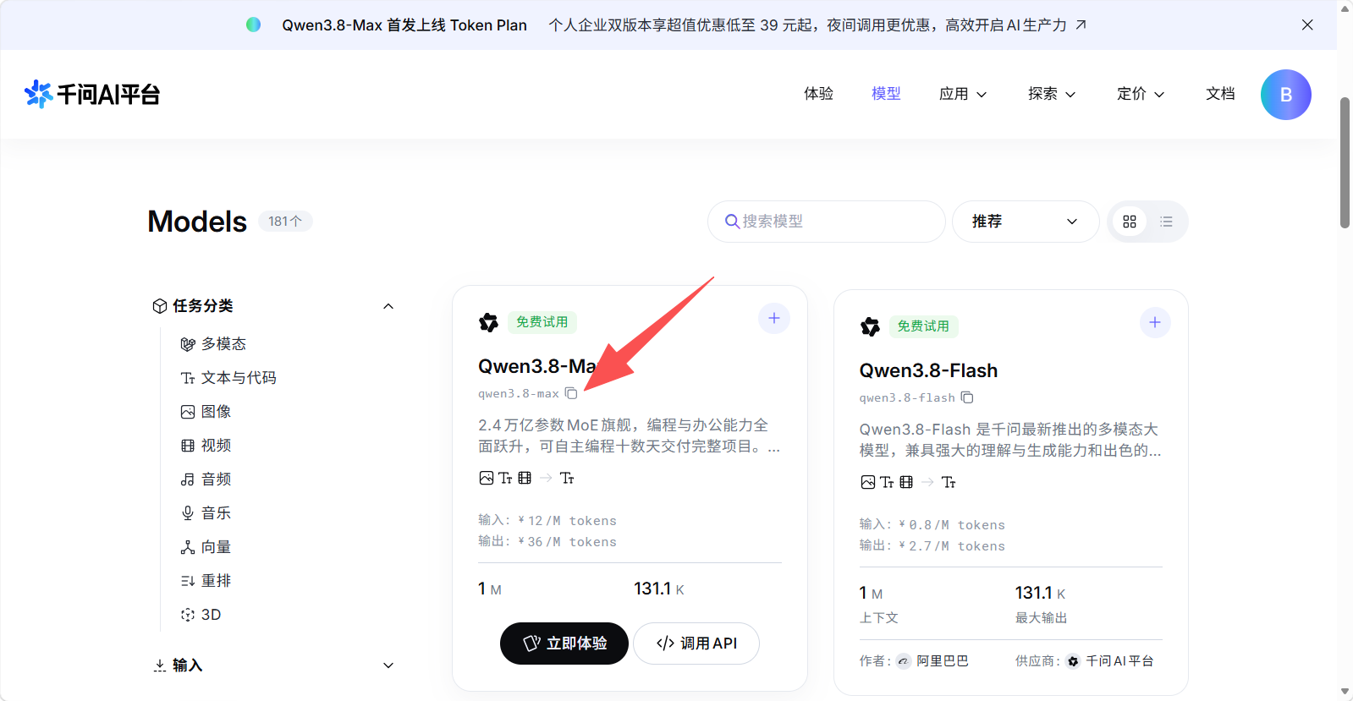
Task: Switch to list view layout
Action: (1166, 222)
